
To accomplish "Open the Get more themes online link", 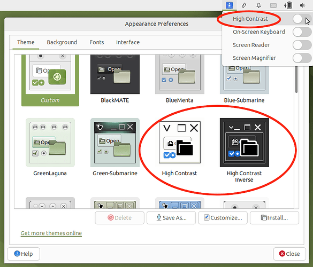I will tap(51, 233).
